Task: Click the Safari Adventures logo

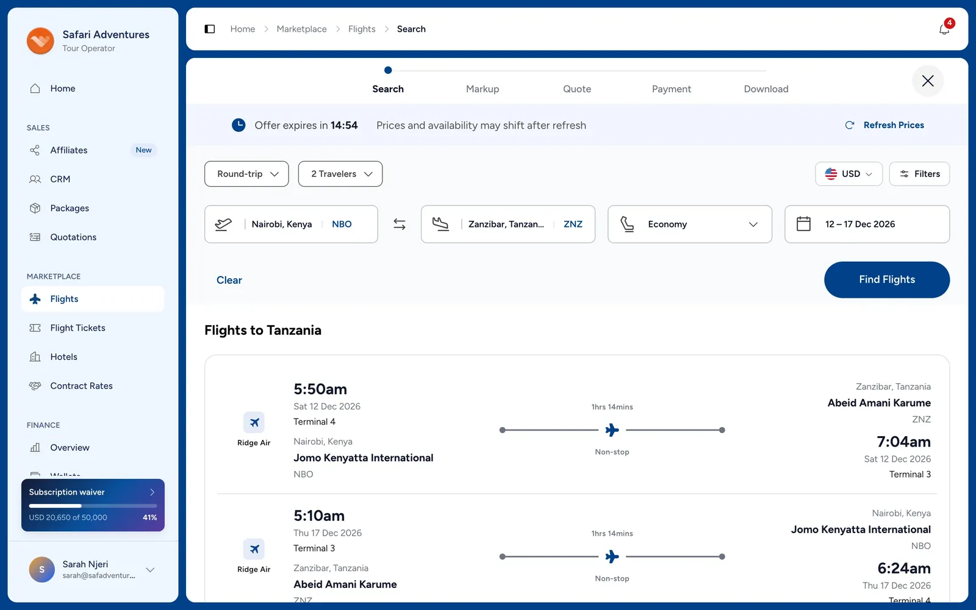Action: pos(40,41)
